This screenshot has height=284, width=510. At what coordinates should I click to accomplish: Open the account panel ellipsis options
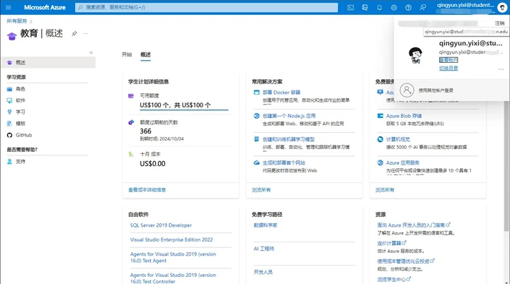point(501,69)
